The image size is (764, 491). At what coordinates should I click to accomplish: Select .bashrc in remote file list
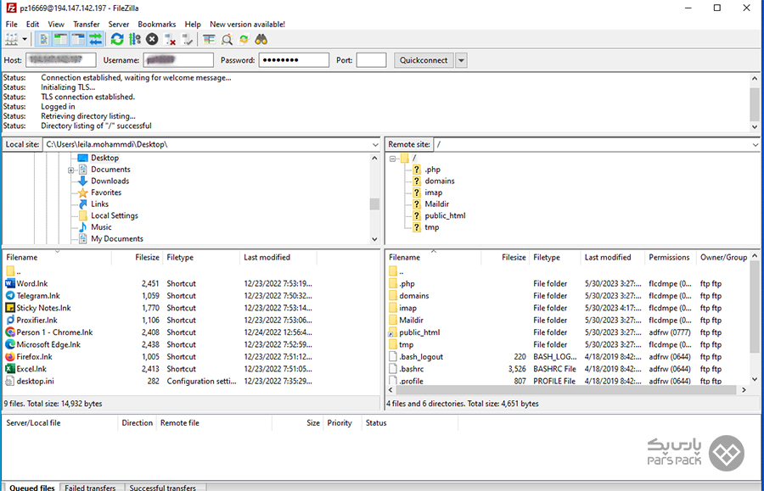(411, 368)
